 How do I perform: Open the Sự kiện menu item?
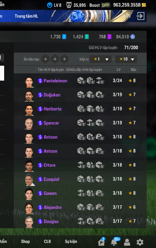click(x=71, y=241)
